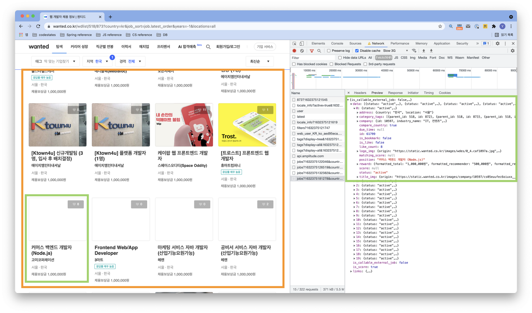Toggle the device toolbar icon in DevTools
The width and height of the screenshot is (532, 313).
302,43
